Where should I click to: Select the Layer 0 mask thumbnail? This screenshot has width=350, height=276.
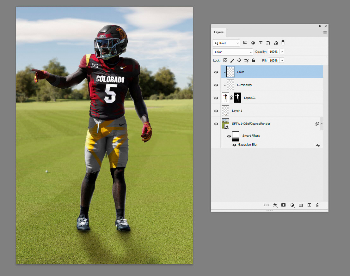237,98
